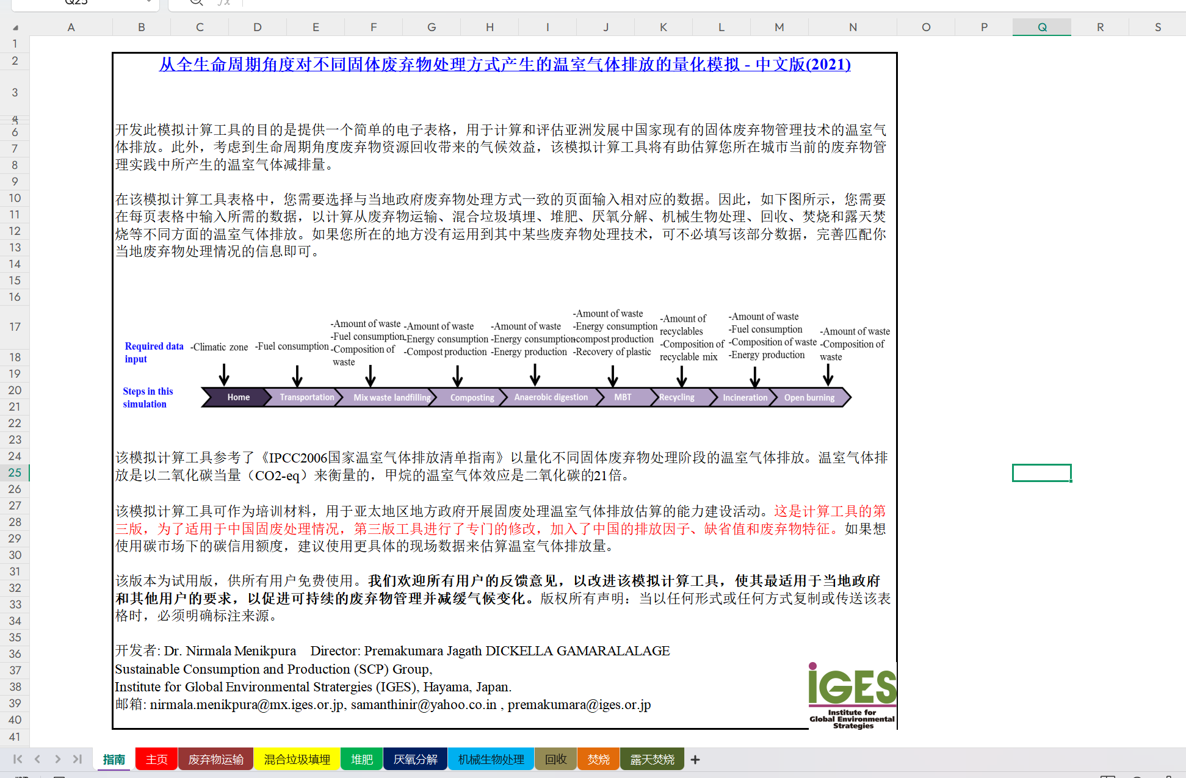Click previous sheet navigation arrow

coord(38,759)
